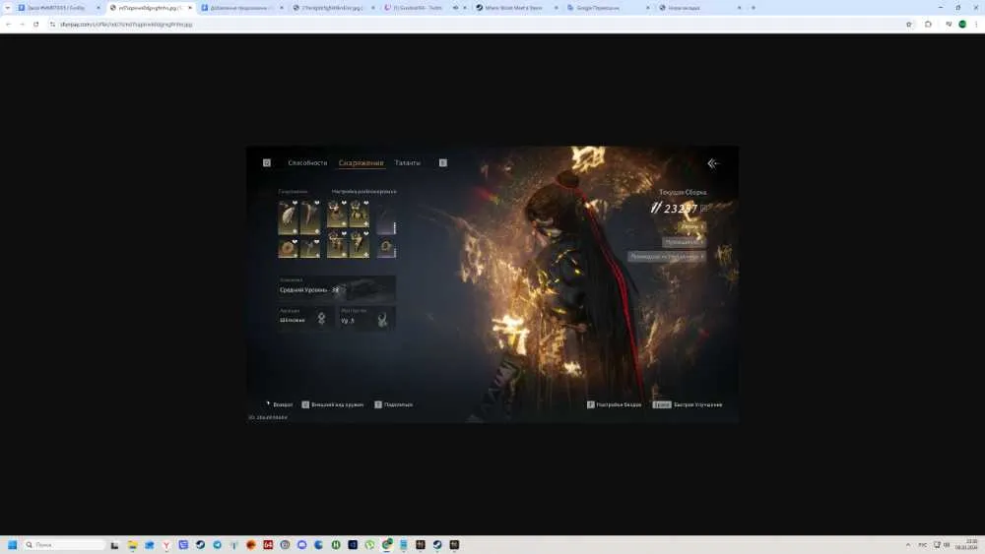Click Настройка Билдов hint
Viewport: 985px width, 554px height.
pos(614,404)
